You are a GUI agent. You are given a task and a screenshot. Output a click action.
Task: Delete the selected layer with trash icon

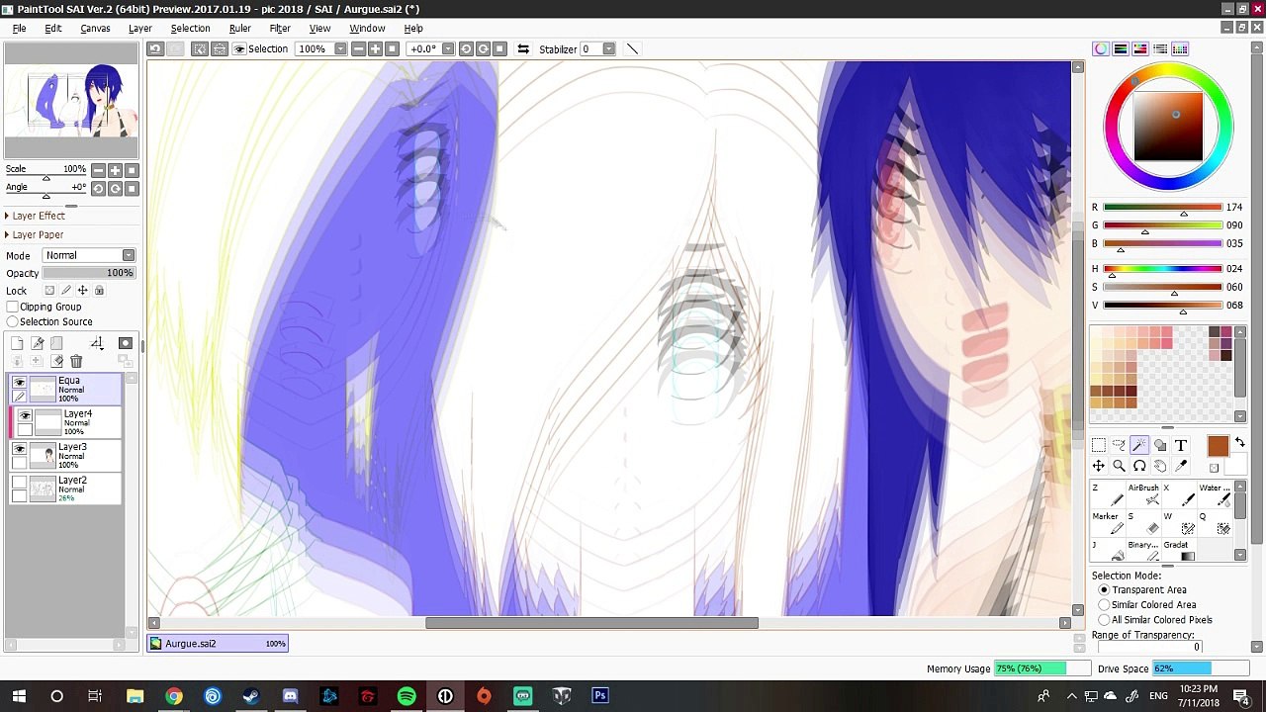coord(76,361)
